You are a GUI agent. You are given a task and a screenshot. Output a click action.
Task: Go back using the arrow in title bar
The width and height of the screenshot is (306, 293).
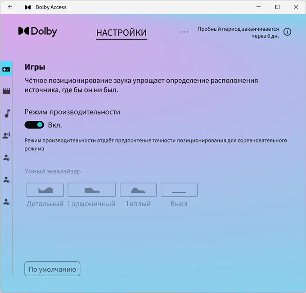coord(10,7)
